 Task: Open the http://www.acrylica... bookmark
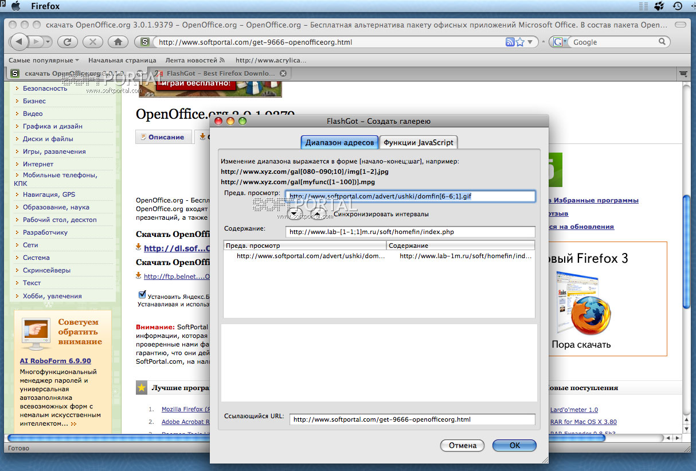271,60
